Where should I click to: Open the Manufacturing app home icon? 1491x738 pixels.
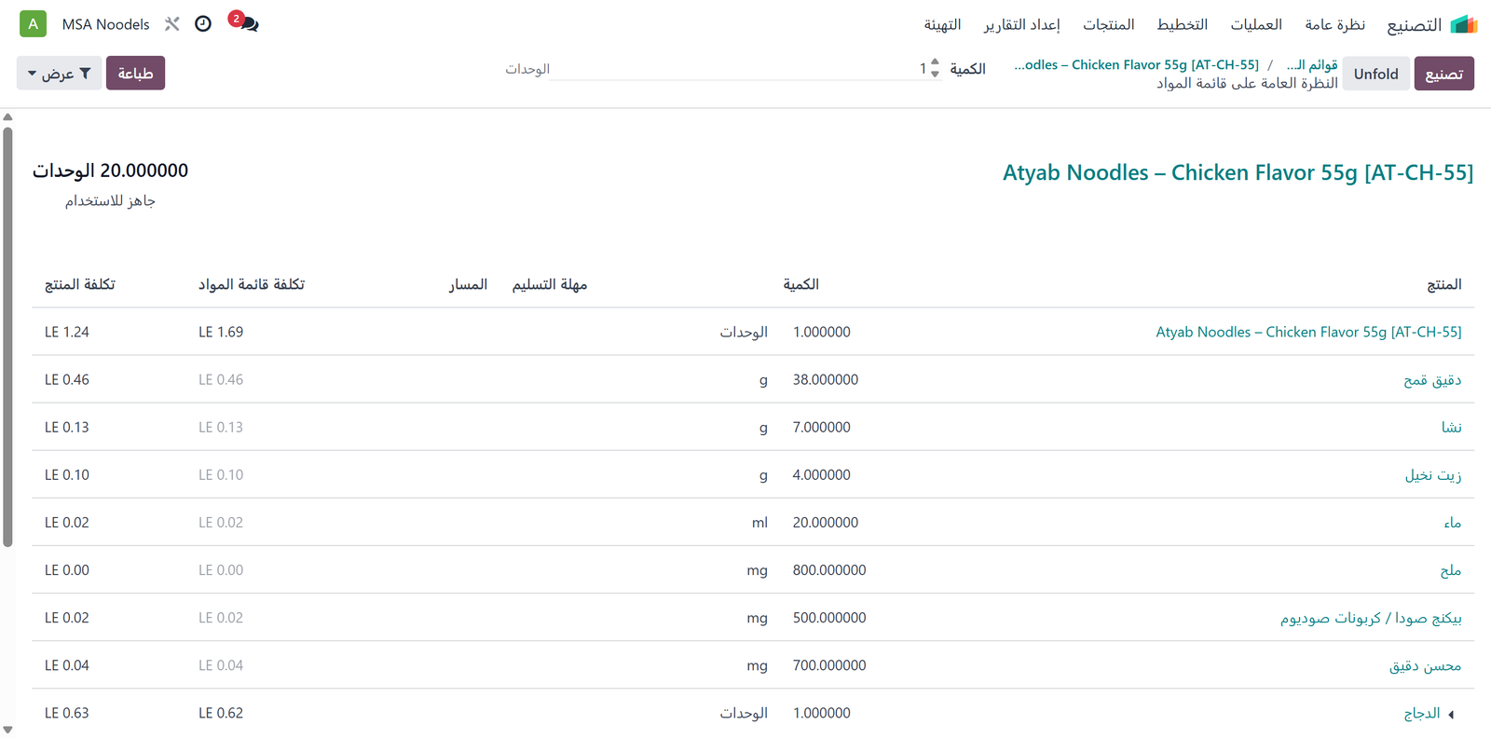click(1464, 24)
